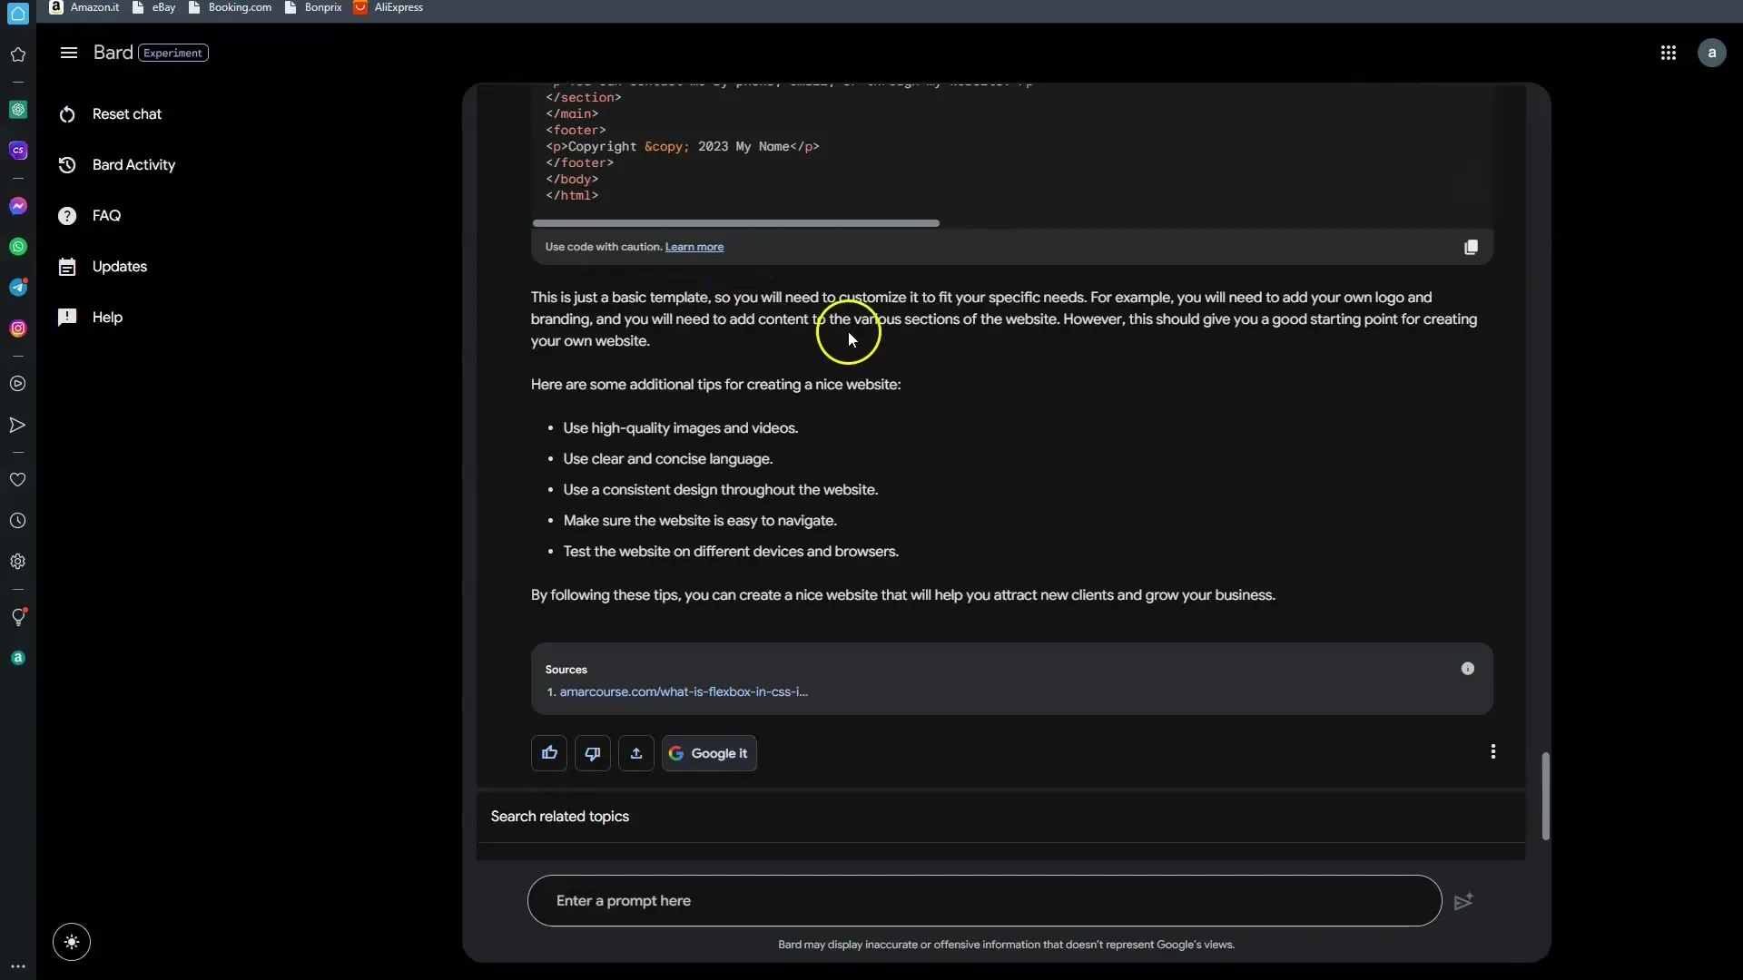Give the response a thumbs up
Image resolution: width=1743 pixels, height=980 pixels.
(x=549, y=753)
